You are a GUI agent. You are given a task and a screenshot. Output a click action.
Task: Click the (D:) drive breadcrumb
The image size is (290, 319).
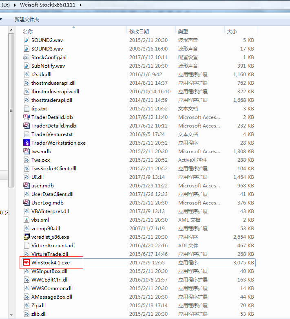coord(6,4)
